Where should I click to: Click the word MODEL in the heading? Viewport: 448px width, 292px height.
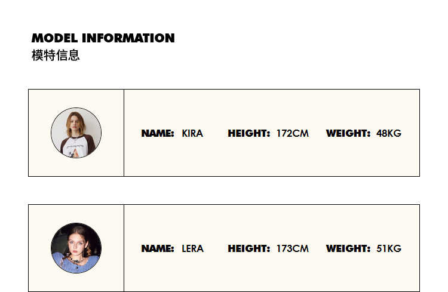(x=55, y=38)
